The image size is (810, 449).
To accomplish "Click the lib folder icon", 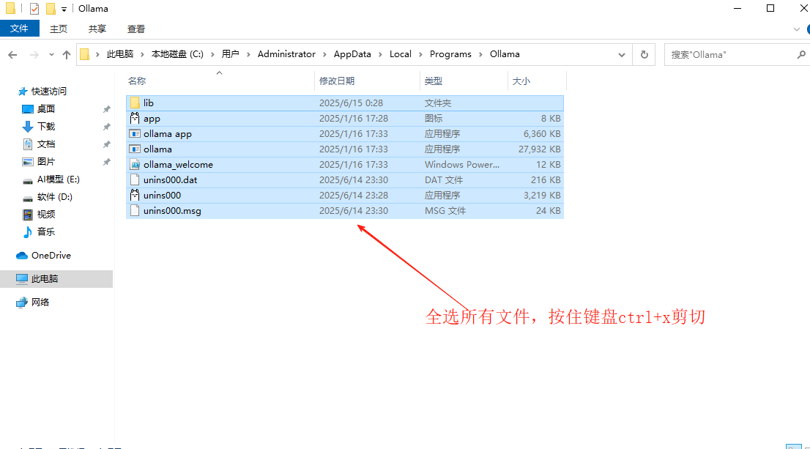I will [x=135, y=103].
